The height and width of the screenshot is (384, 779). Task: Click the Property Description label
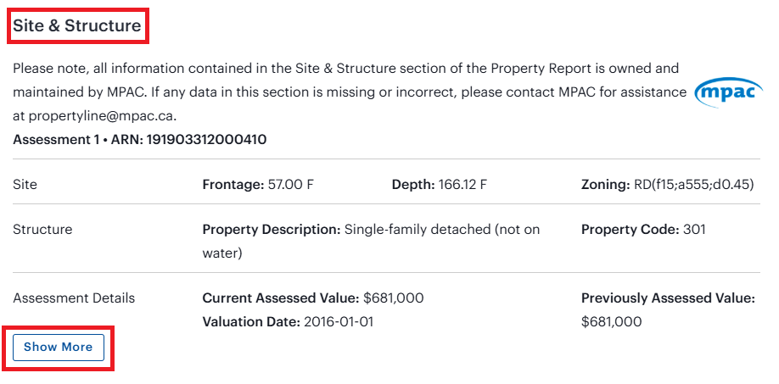pos(271,229)
